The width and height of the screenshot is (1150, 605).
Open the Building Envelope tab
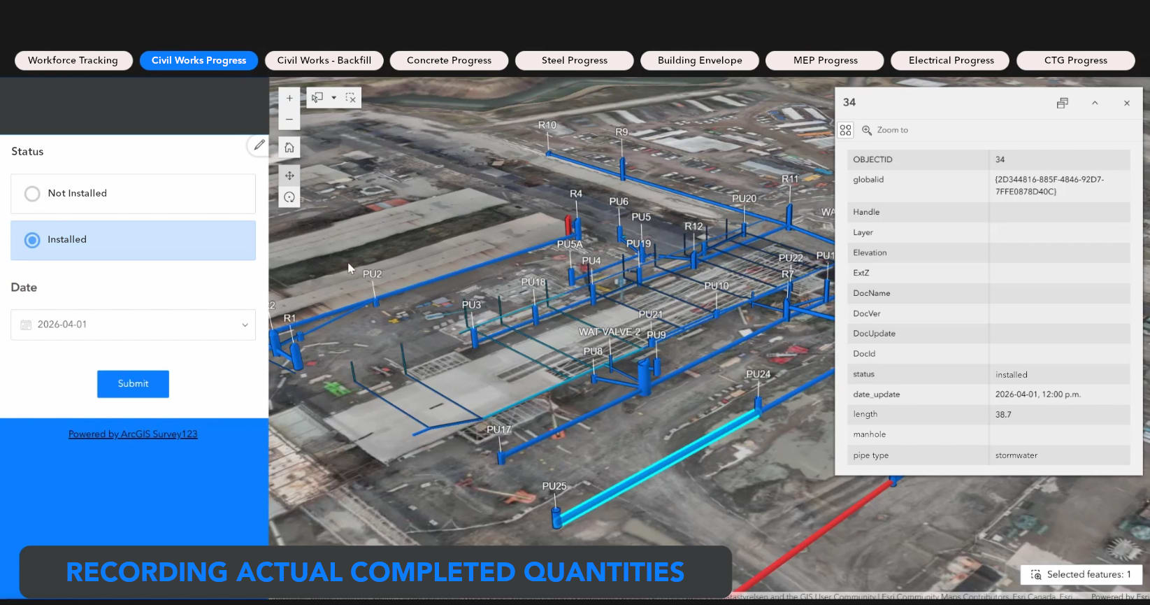[x=700, y=60]
